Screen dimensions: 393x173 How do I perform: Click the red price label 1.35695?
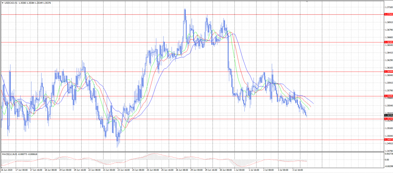pos(388,96)
